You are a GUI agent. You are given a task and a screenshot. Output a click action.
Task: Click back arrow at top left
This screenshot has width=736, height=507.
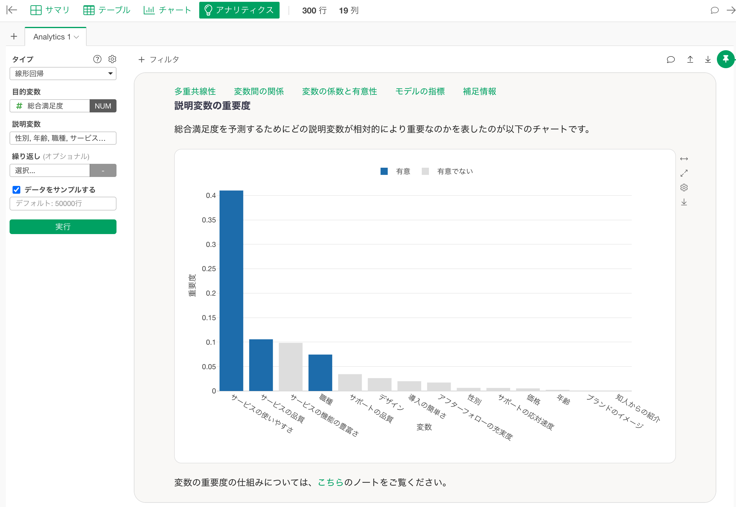pos(12,10)
